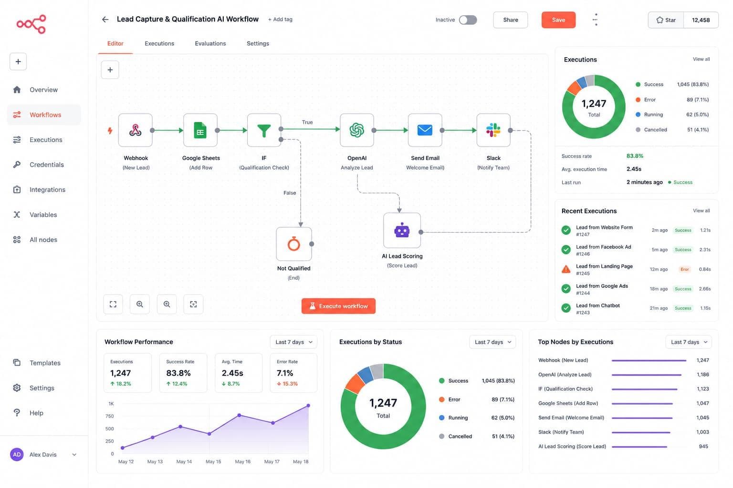Click the error warning icon for #1245
This screenshot has height=488, width=733.
[x=566, y=269]
